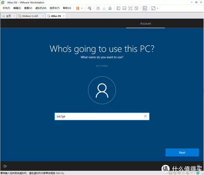Open the 虚拟机(M) menu

pos(41,8)
